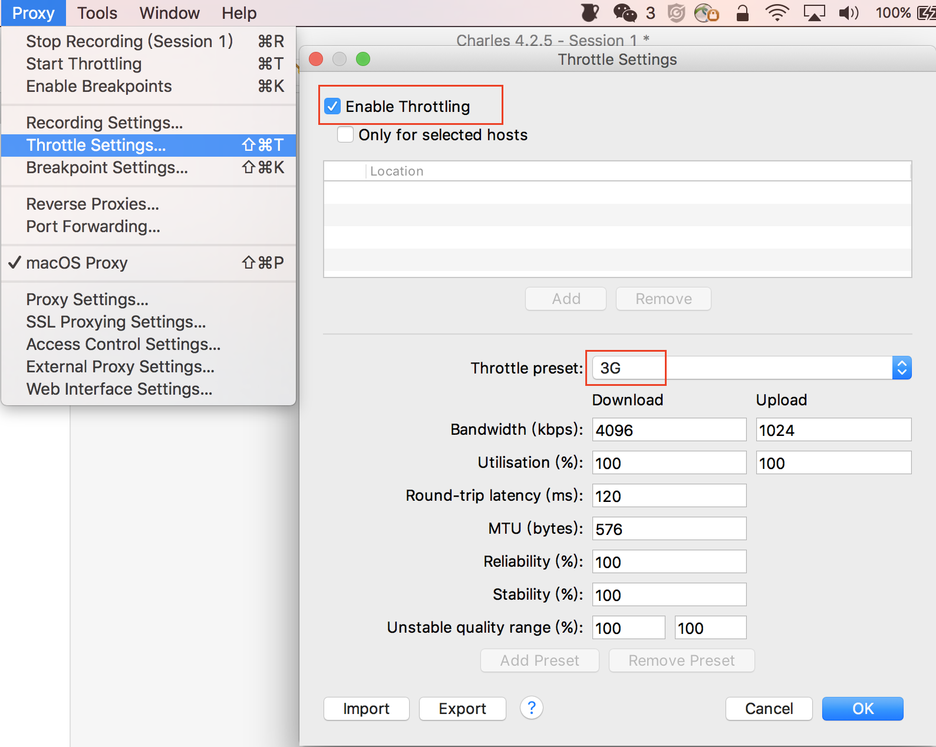Open the Help menu
Image resolution: width=936 pixels, height=747 pixels.
point(239,13)
